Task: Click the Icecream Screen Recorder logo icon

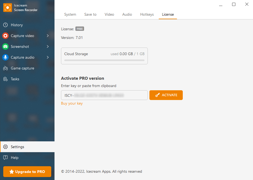Action: pyautogui.click(x=7, y=8)
